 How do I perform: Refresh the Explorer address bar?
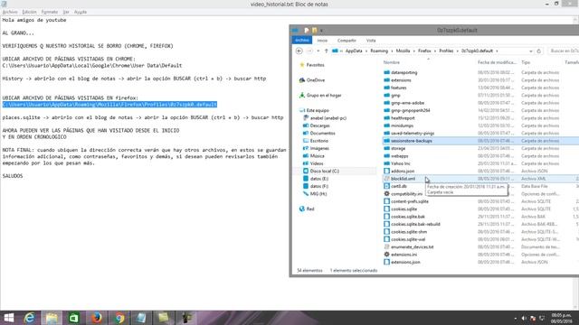click(539, 51)
